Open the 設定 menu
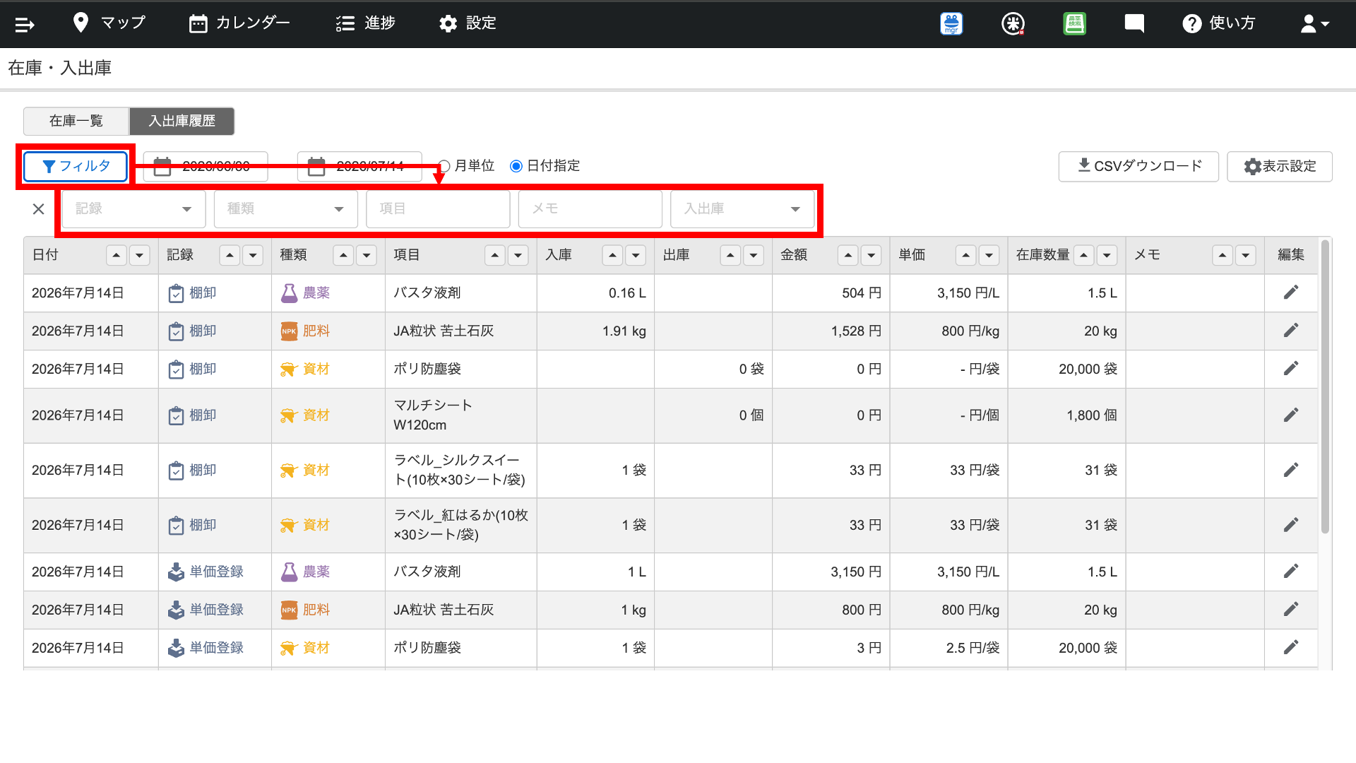This screenshot has width=1356, height=763. pyautogui.click(x=468, y=23)
